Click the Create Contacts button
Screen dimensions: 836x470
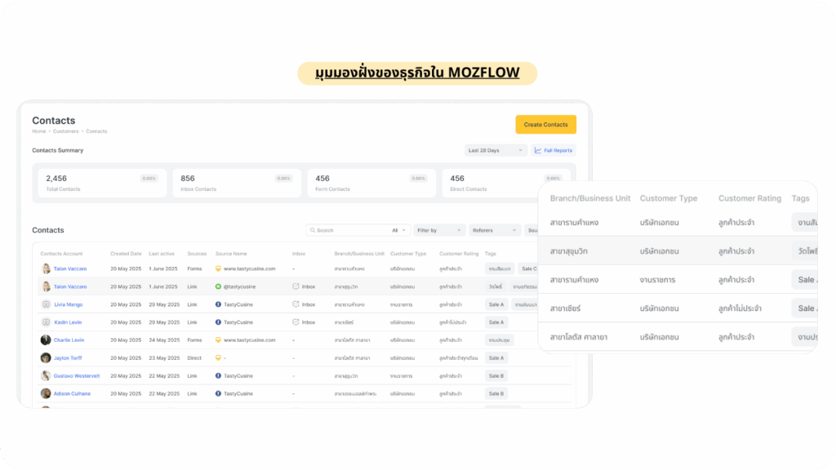[545, 124]
